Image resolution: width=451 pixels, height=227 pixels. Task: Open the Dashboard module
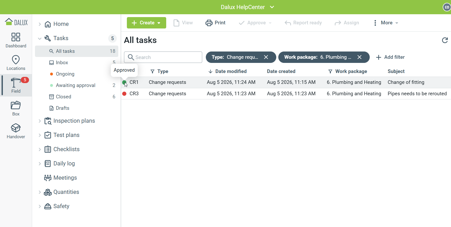16,40
